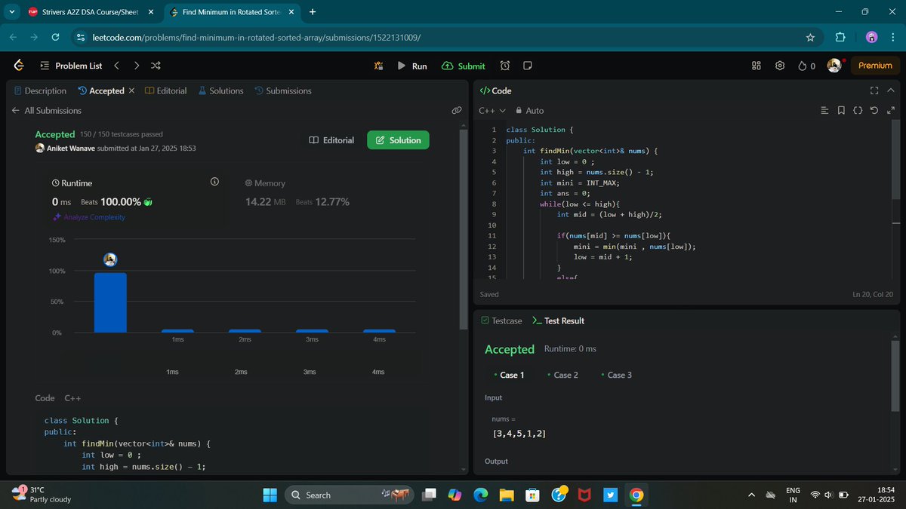Select Case 3 result
906x509 pixels.
[x=616, y=375]
